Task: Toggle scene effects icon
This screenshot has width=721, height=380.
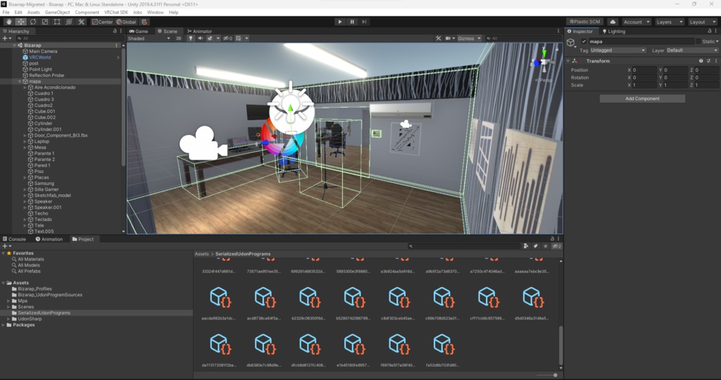Action: point(210,38)
